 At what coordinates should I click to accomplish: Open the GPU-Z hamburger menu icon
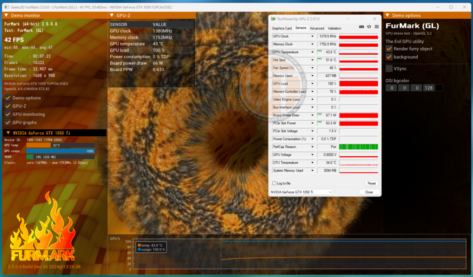click(377, 27)
